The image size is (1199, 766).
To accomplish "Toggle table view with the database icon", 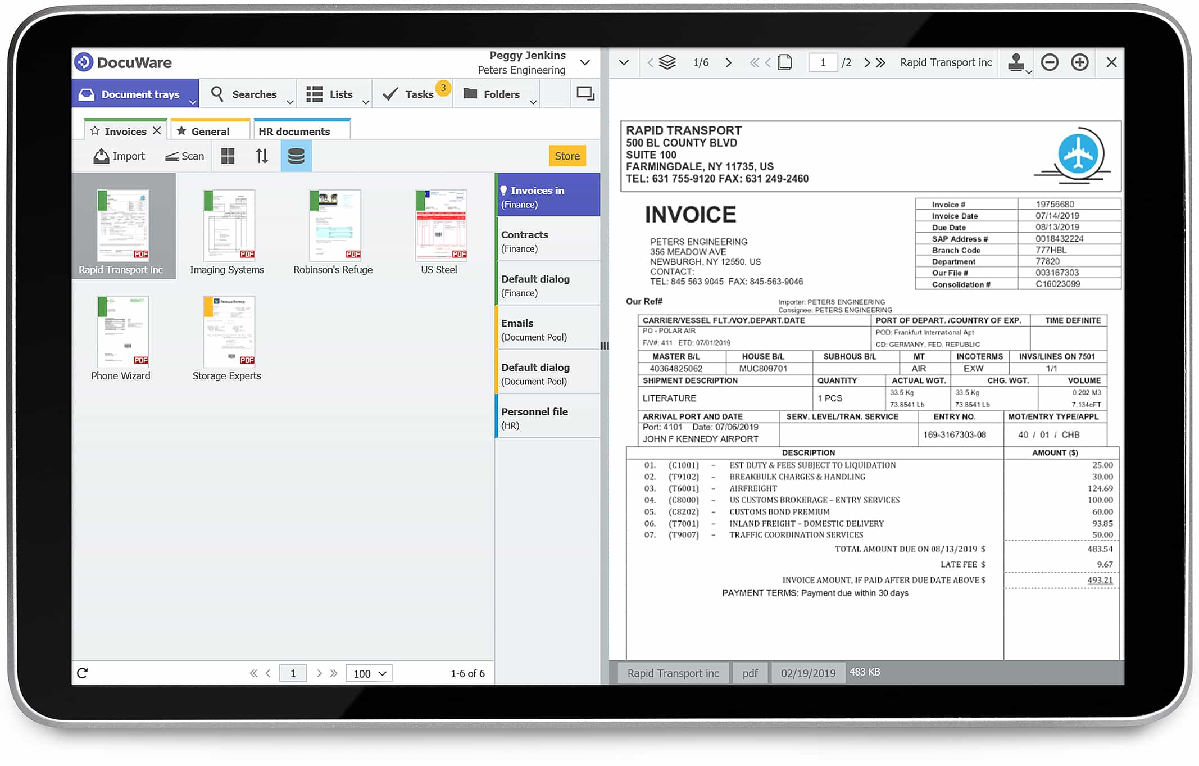I will [x=296, y=156].
